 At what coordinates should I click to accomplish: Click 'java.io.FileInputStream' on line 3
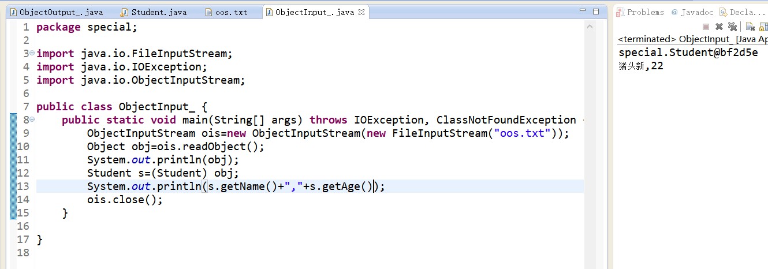154,54
